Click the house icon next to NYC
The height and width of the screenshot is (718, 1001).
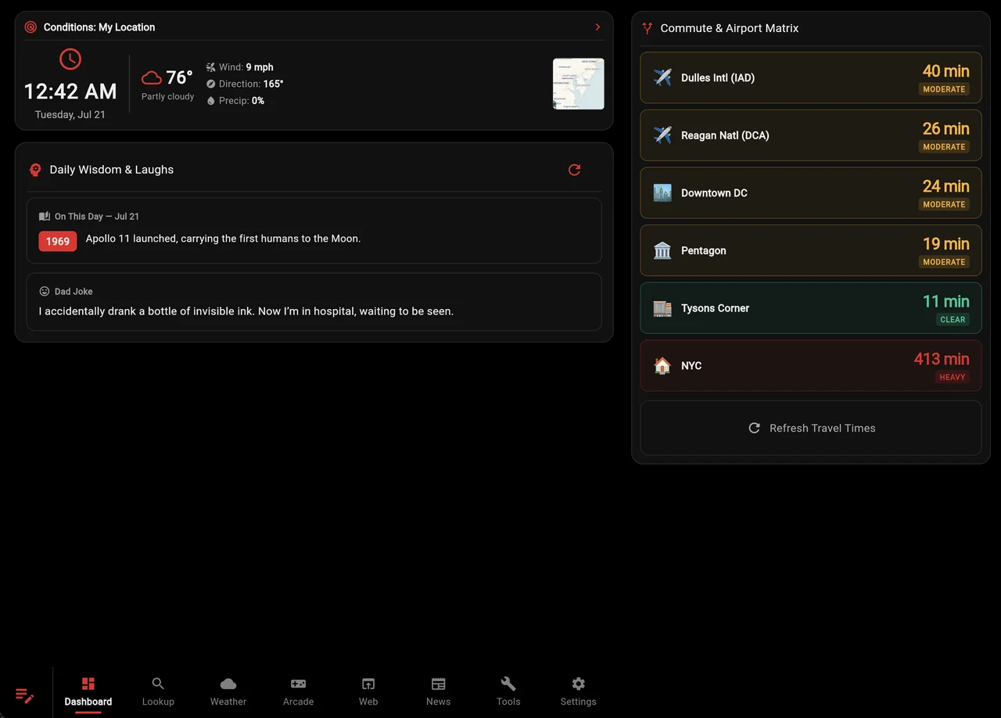(x=662, y=365)
